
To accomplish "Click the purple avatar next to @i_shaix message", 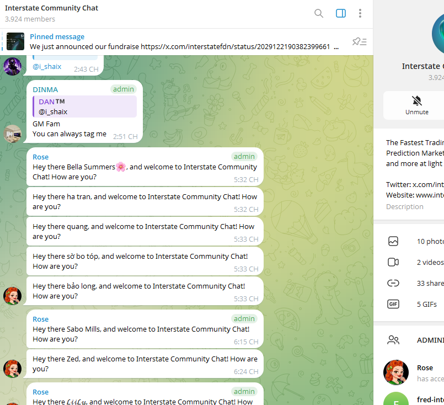I will tap(13, 66).
